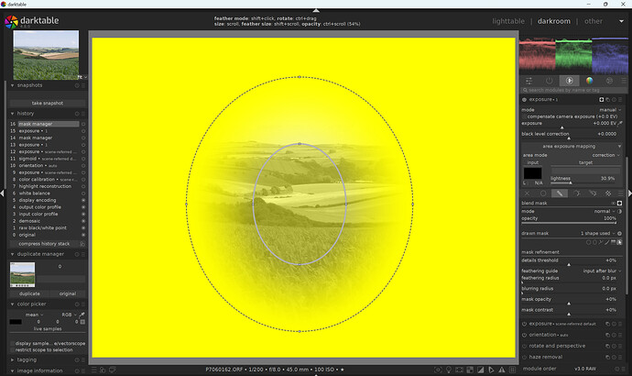Add a gradient drawn mask shape
632x376 pixels.
613,242
